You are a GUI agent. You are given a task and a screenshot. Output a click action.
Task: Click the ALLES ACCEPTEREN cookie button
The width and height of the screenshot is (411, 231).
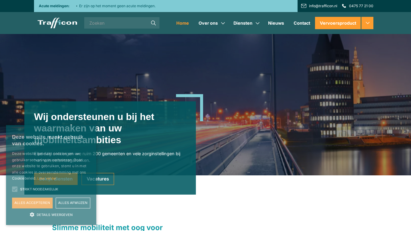tap(32, 203)
